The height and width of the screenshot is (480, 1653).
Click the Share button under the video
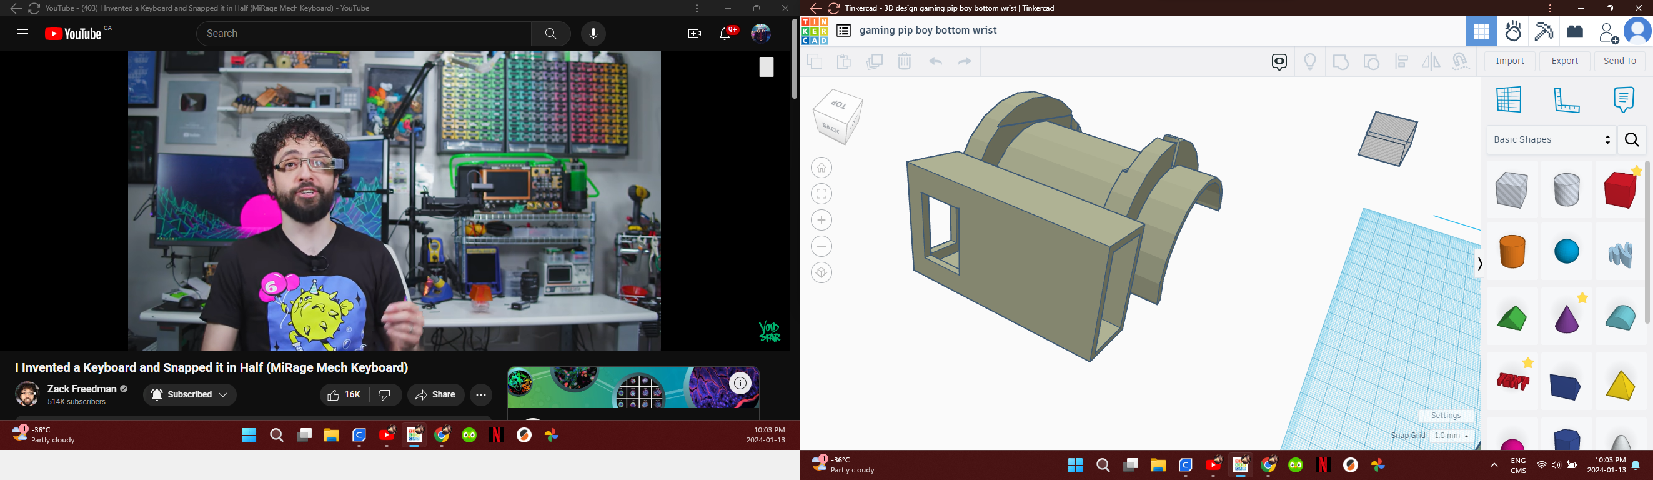[435, 395]
